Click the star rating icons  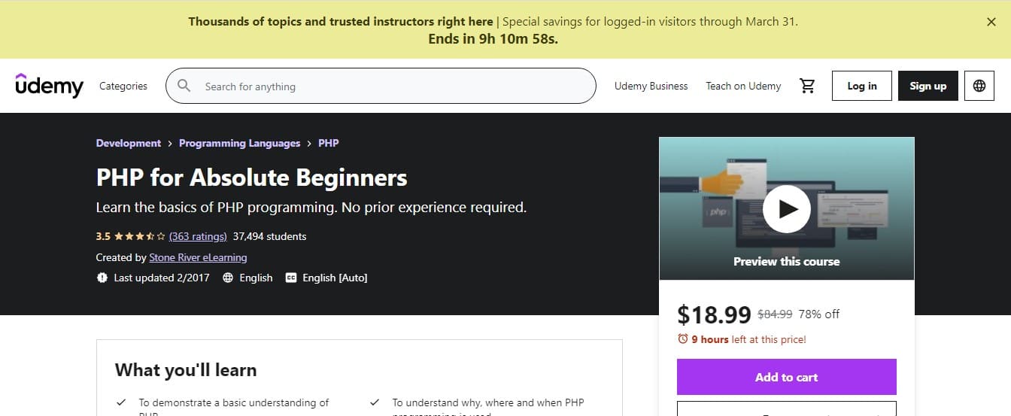point(140,236)
